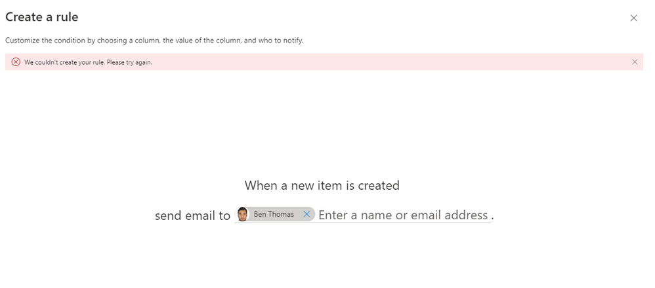Select the Ben Thomas name chip

[274, 215]
